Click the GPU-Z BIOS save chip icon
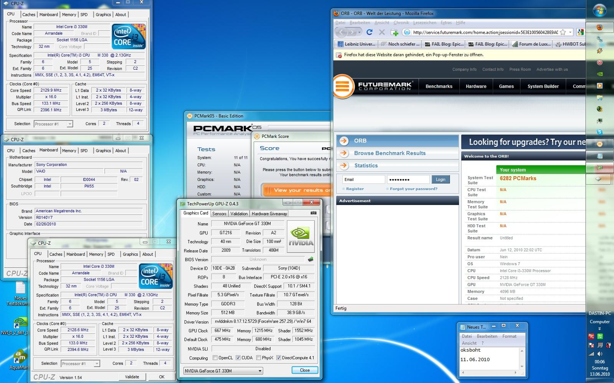Screen dimensions: 614x383 310,259
